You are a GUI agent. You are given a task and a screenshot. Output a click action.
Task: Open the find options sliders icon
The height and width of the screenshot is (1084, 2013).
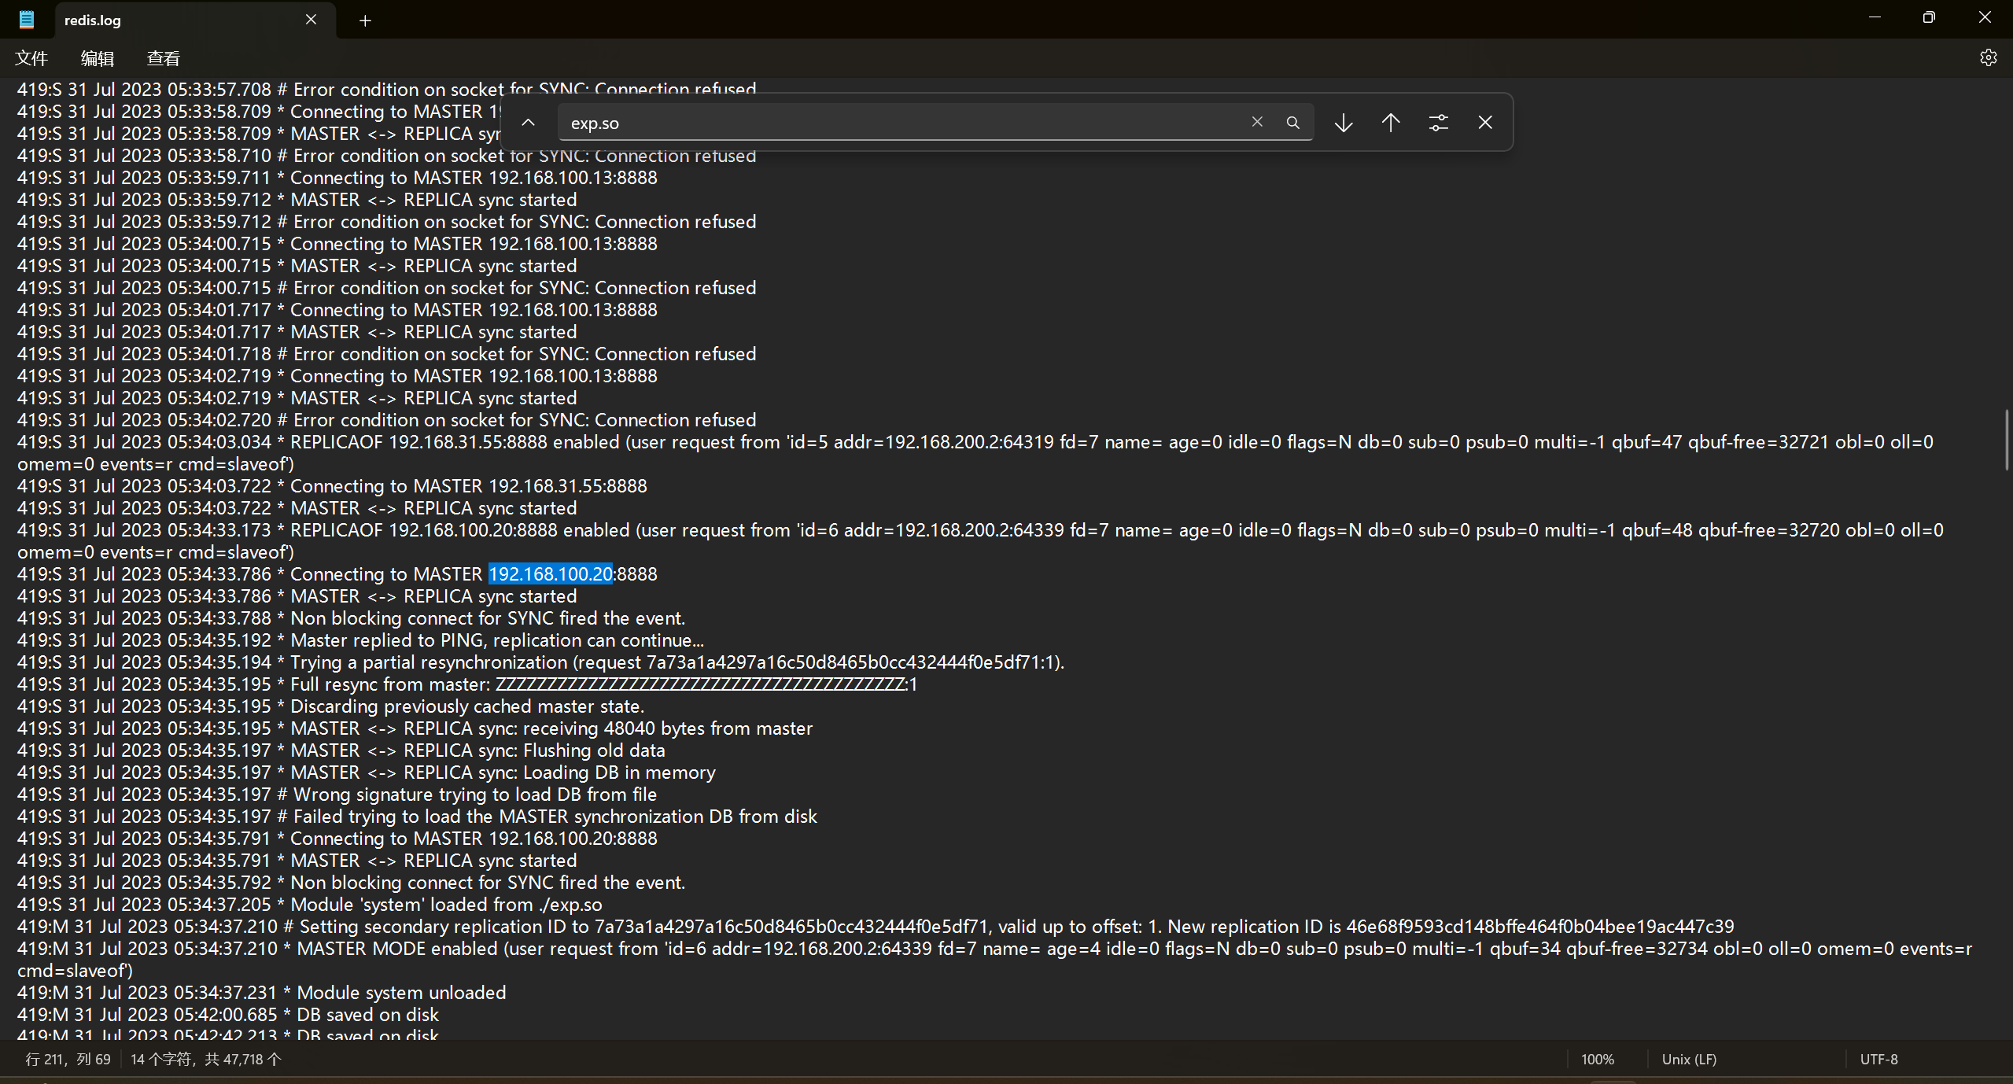coord(1438,123)
